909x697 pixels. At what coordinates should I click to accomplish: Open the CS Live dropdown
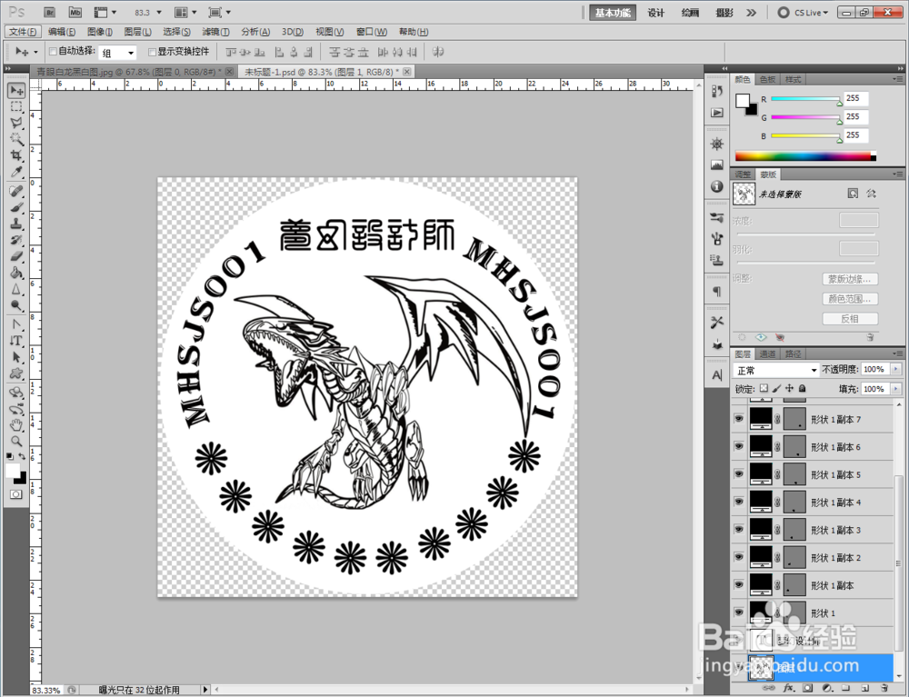click(804, 12)
